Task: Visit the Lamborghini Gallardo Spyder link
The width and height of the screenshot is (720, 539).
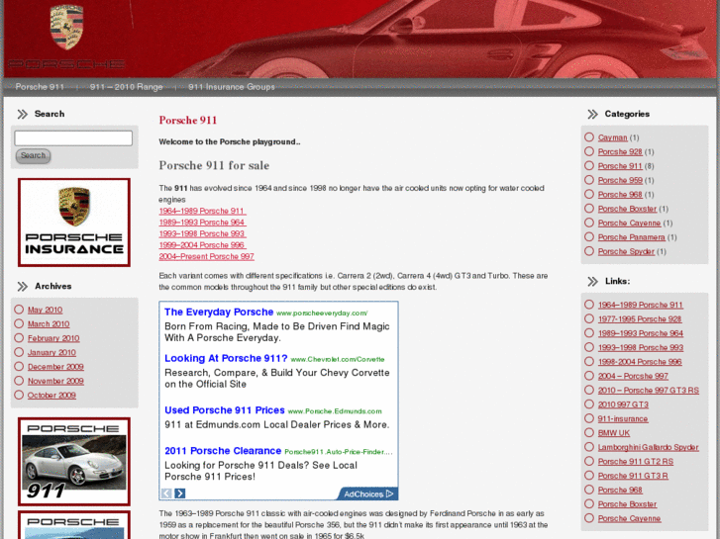Action: [648, 447]
